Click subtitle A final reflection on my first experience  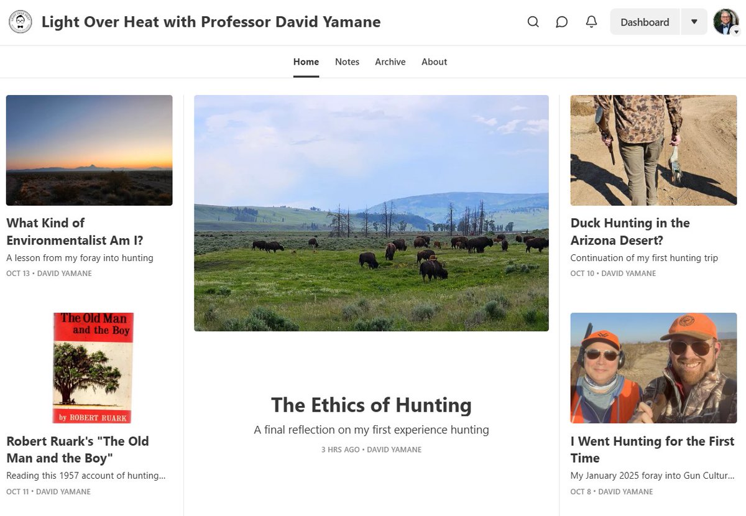(371, 430)
